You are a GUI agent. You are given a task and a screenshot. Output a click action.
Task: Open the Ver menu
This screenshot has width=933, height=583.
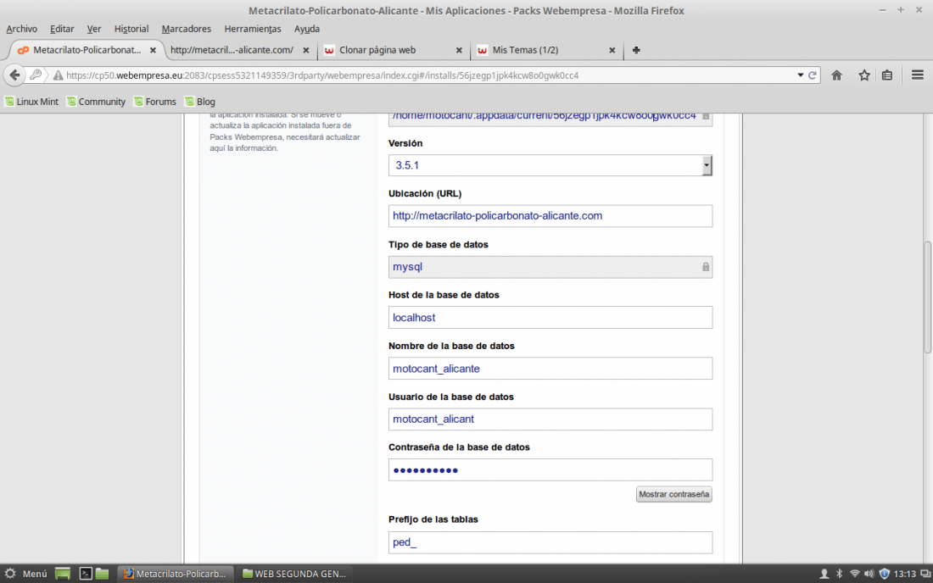pos(94,29)
